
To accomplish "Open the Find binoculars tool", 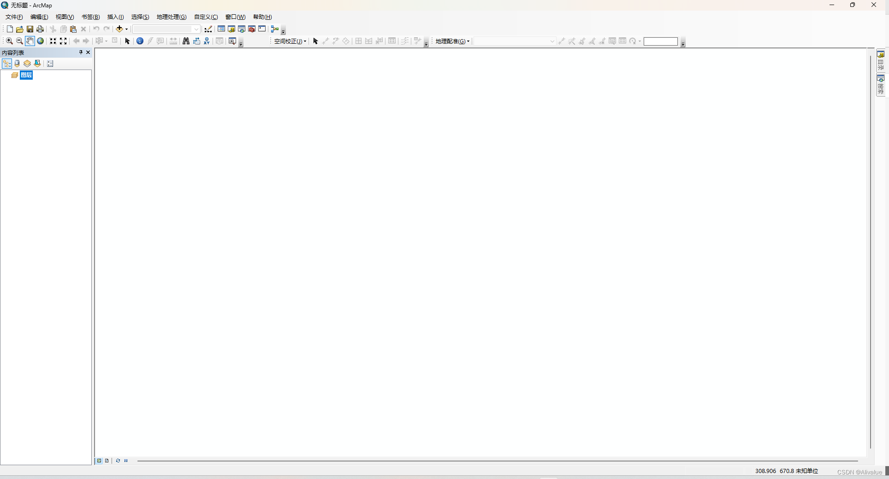I will [x=186, y=41].
